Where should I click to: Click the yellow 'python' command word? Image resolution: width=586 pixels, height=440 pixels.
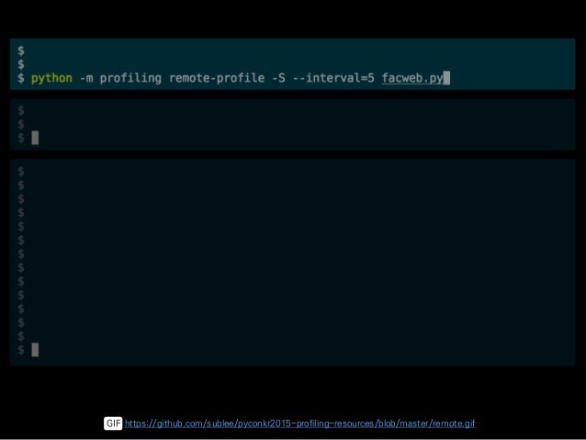[51, 78]
